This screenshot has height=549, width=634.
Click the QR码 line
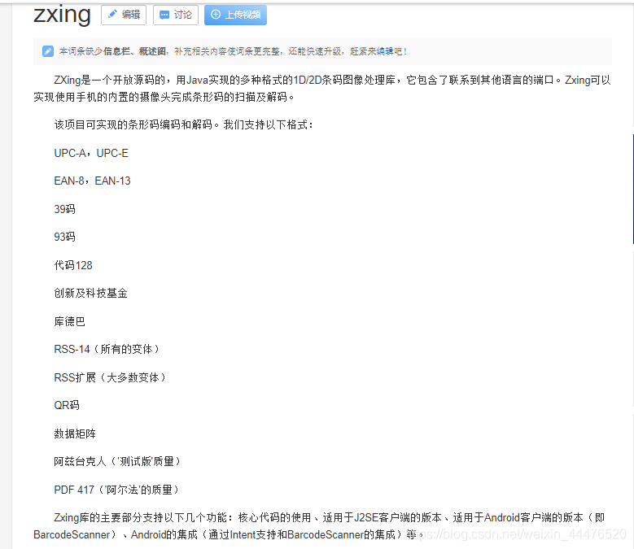tap(67, 405)
